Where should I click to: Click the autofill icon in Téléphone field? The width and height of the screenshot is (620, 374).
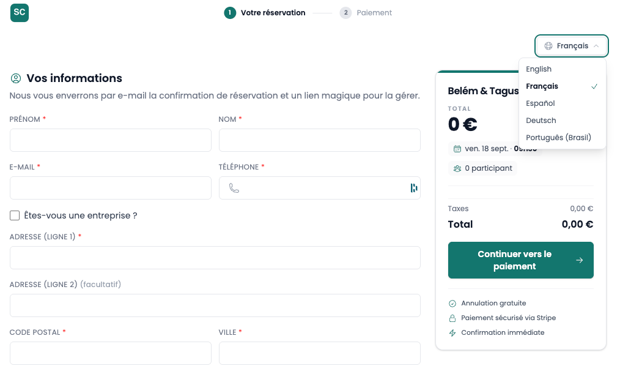coord(413,188)
